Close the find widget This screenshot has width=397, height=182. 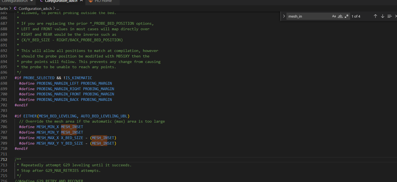tap(396, 16)
